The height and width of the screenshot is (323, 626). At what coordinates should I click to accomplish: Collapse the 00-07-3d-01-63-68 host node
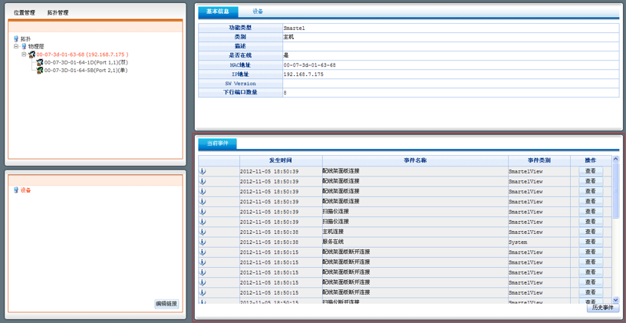point(24,55)
